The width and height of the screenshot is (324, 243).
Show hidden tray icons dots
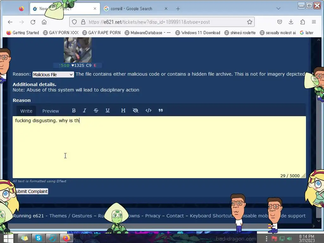tap(266, 239)
